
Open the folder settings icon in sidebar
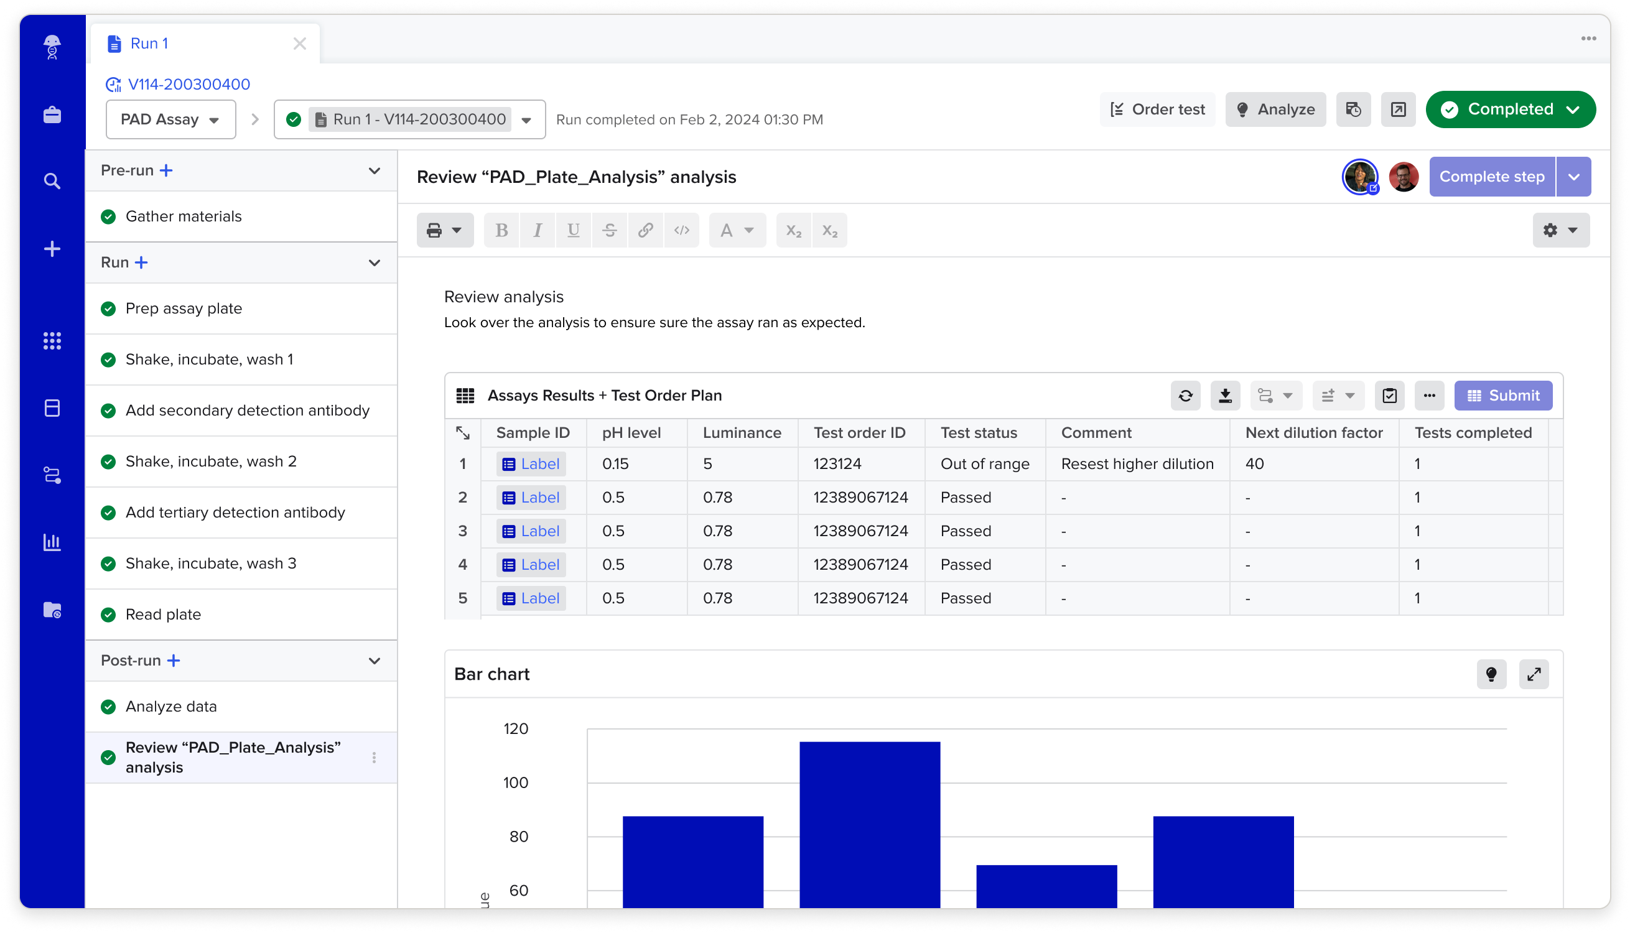coord(52,610)
